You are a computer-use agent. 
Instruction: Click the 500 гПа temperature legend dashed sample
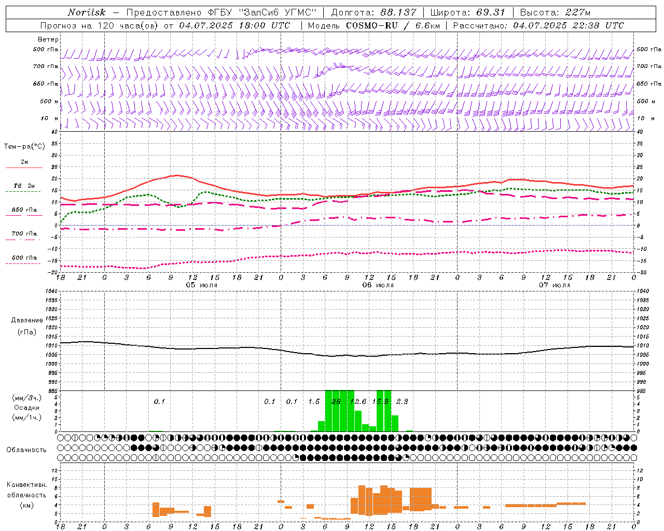coord(23,263)
